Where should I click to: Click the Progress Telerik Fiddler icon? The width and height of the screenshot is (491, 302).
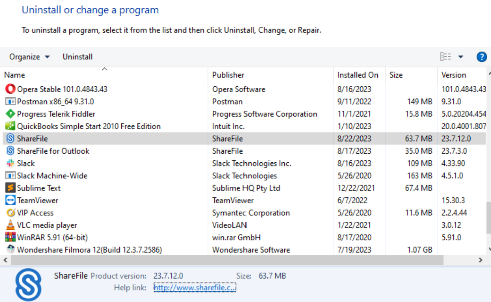click(x=11, y=114)
